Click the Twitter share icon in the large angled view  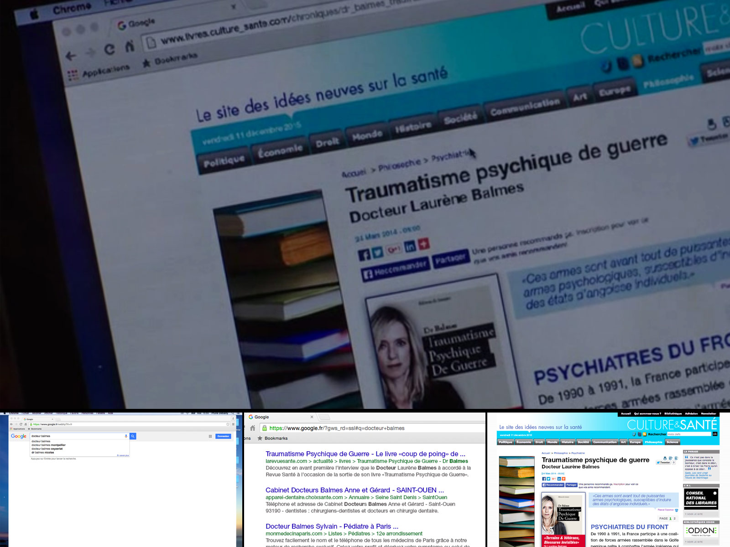pos(378,252)
